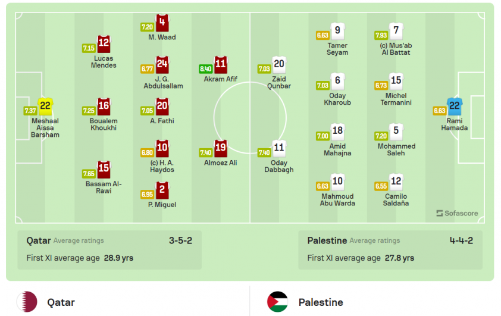Screen dimensions: 501x316
Task: Select Oday Dabbagh's number 11 white jersey
Action: (279, 148)
